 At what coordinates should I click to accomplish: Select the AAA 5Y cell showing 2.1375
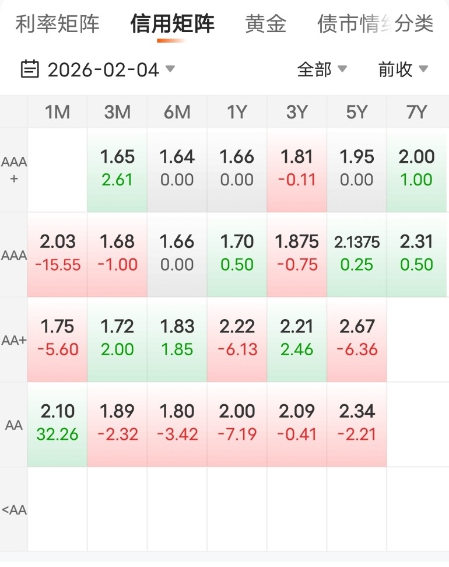356,254
